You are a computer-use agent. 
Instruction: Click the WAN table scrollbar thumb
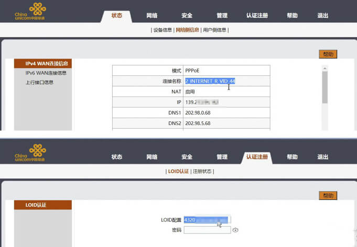pos(325,87)
